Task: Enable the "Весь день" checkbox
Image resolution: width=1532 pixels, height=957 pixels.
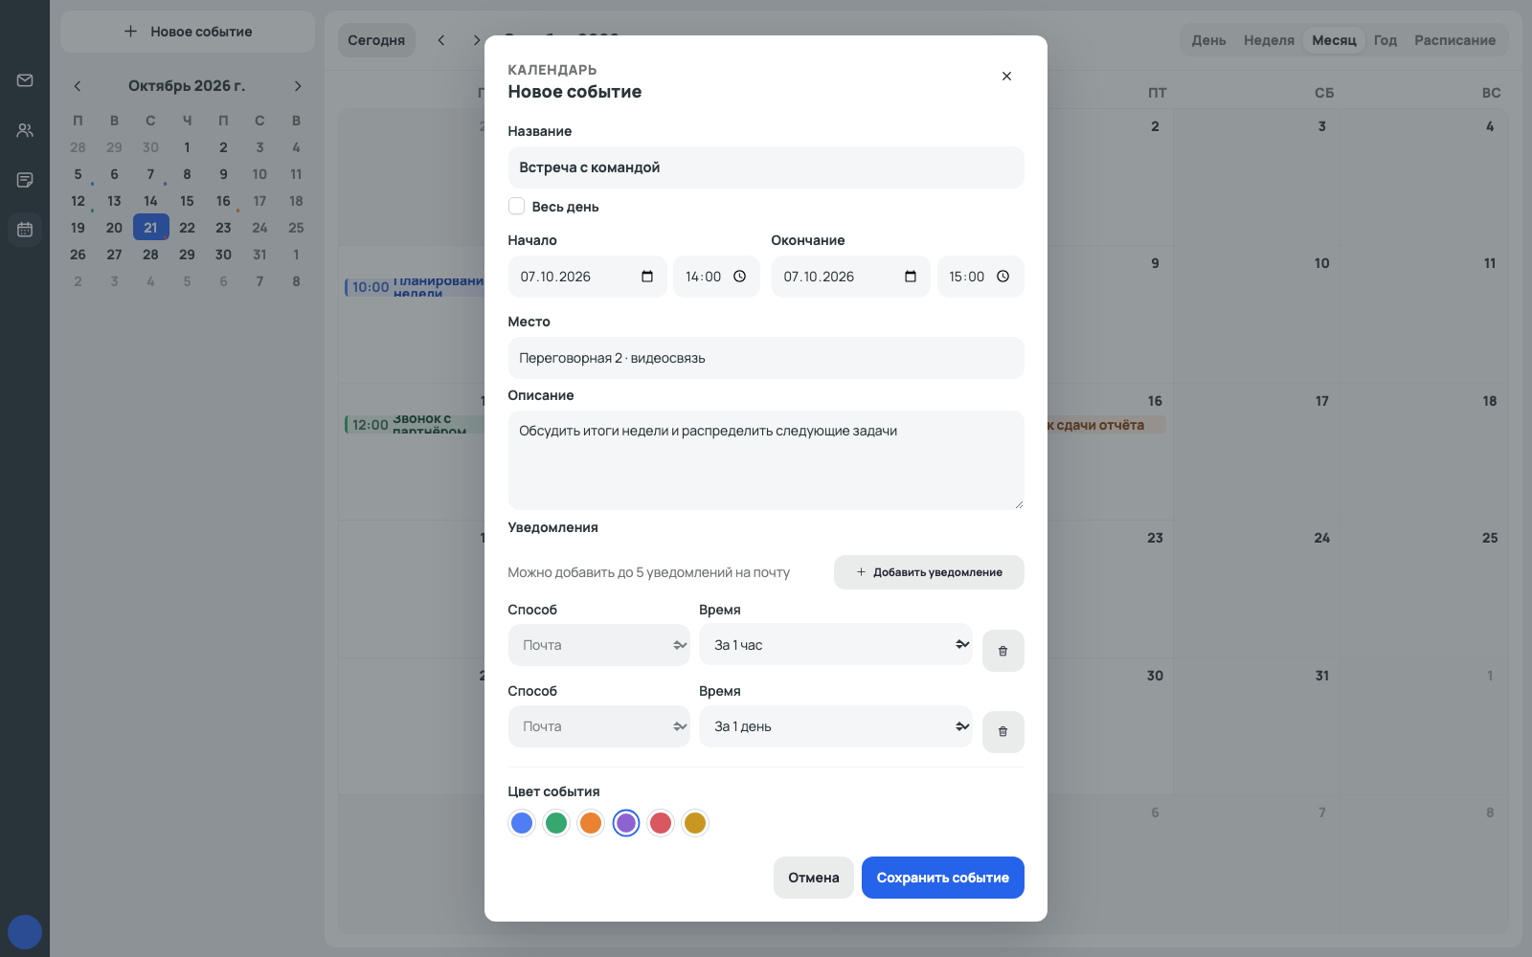Action: point(516,206)
